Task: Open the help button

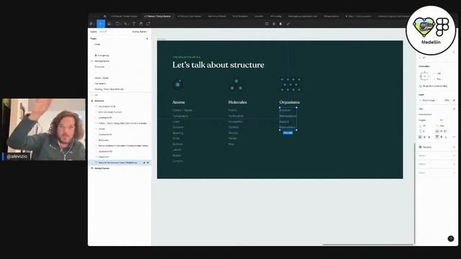Action: pyautogui.click(x=451, y=239)
